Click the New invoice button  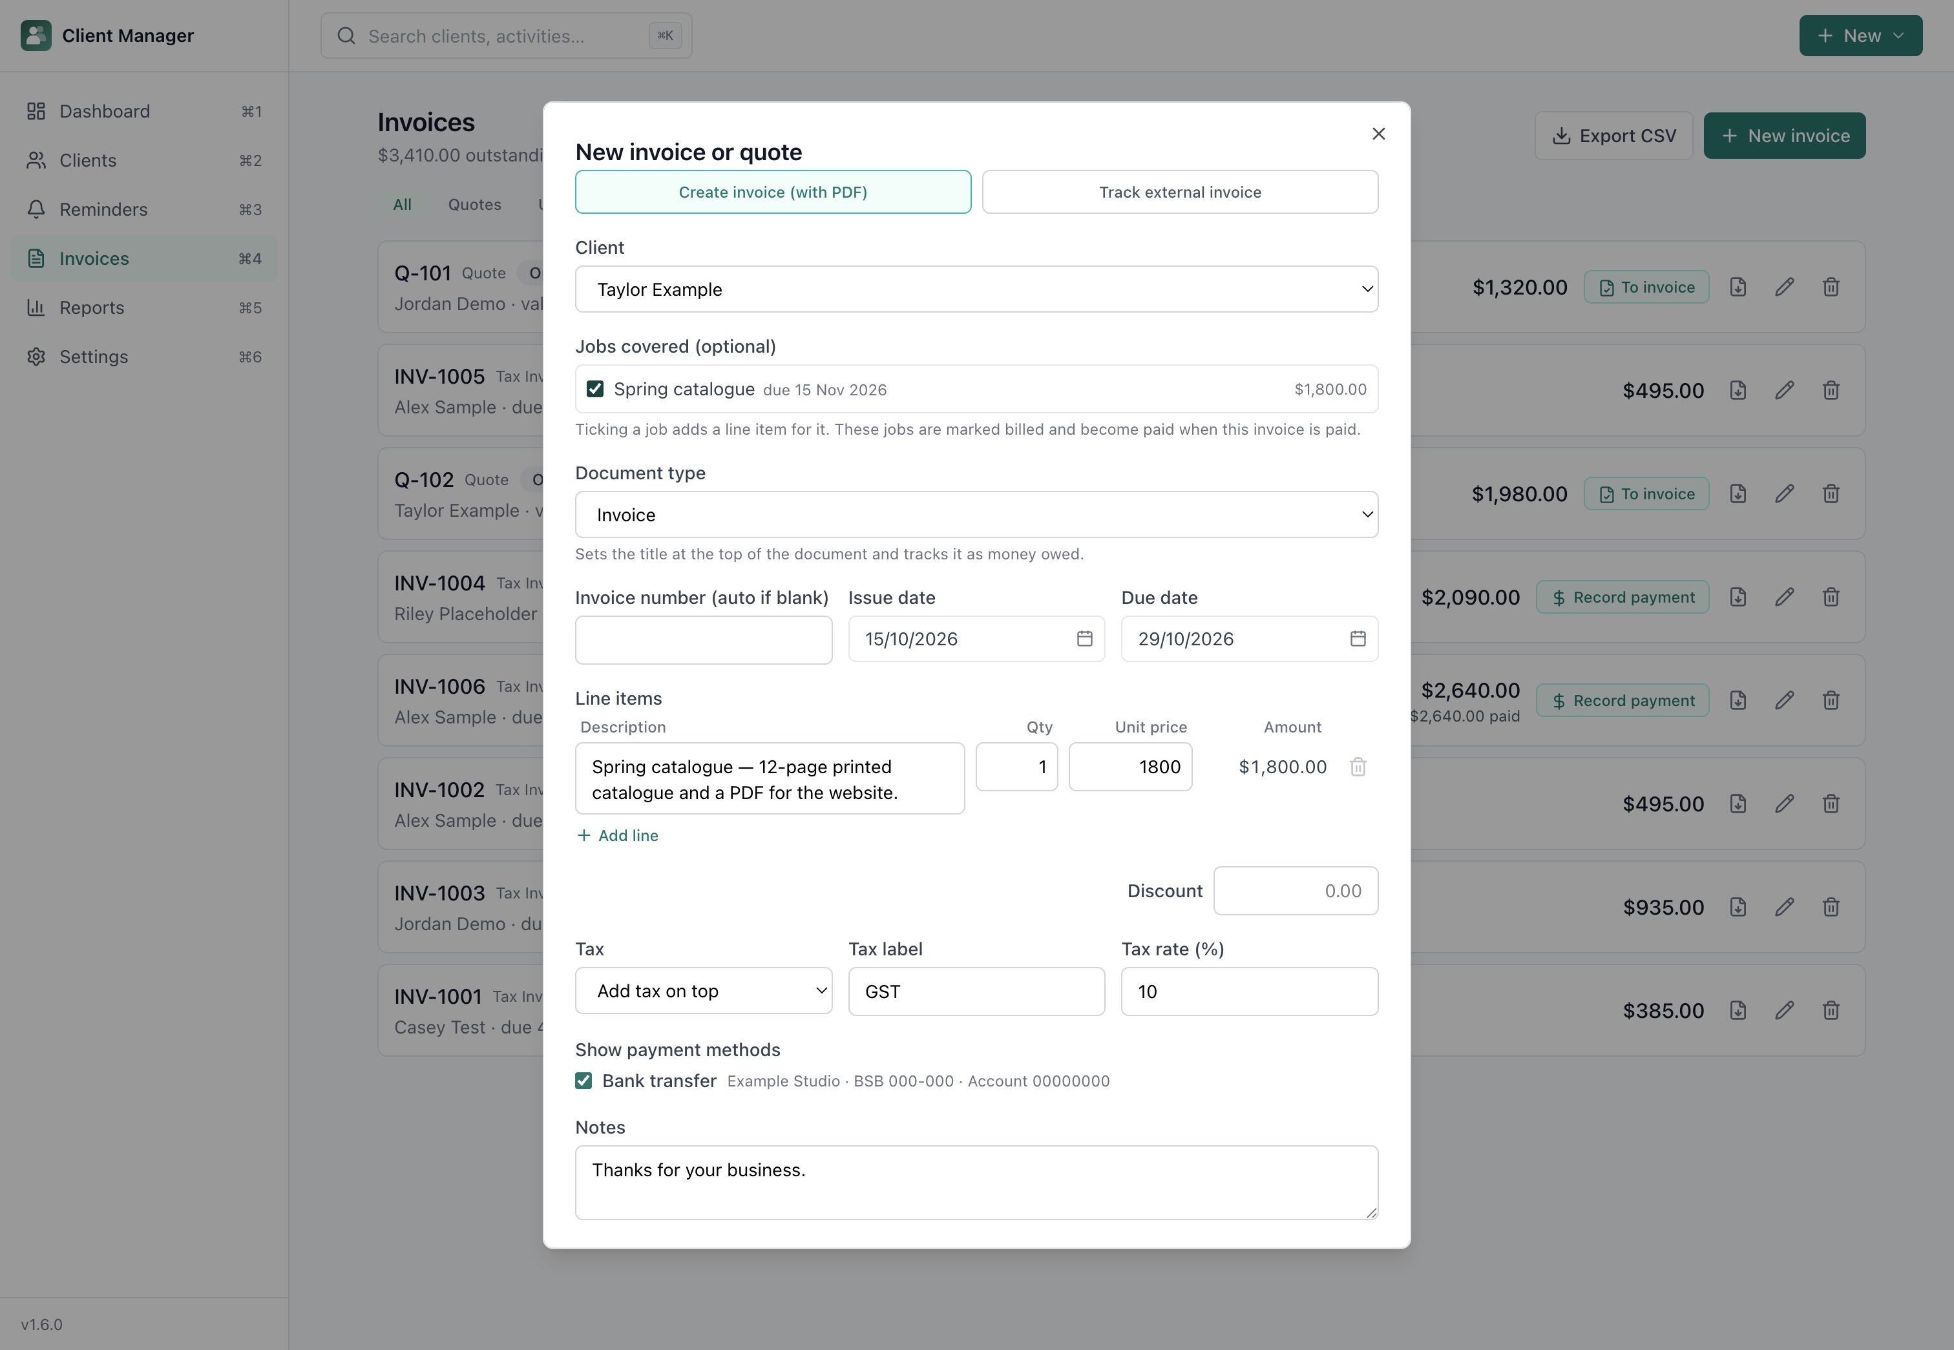[1784, 136]
